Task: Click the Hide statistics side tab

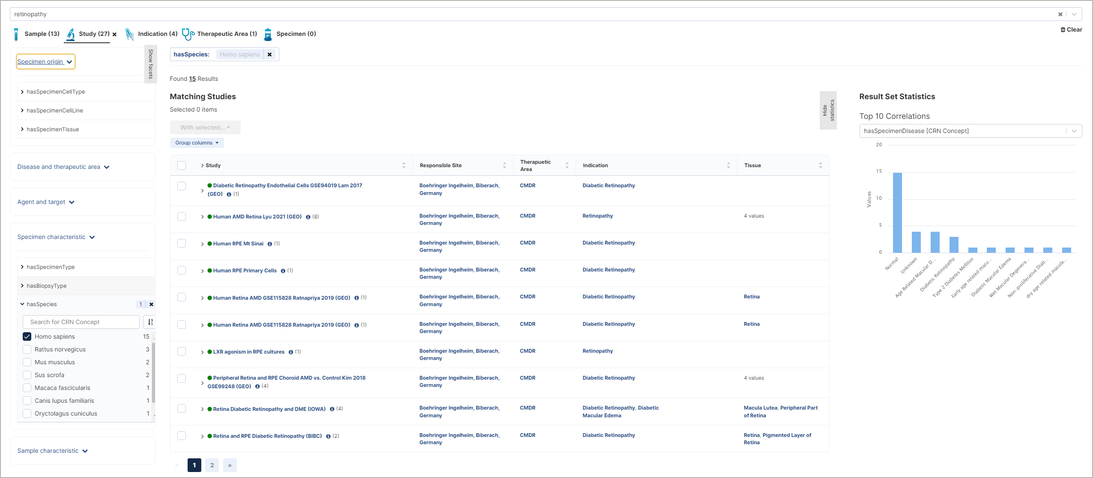Action: point(828,110)
